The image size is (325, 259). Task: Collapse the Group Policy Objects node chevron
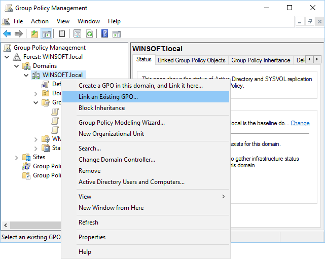point(35,102)
